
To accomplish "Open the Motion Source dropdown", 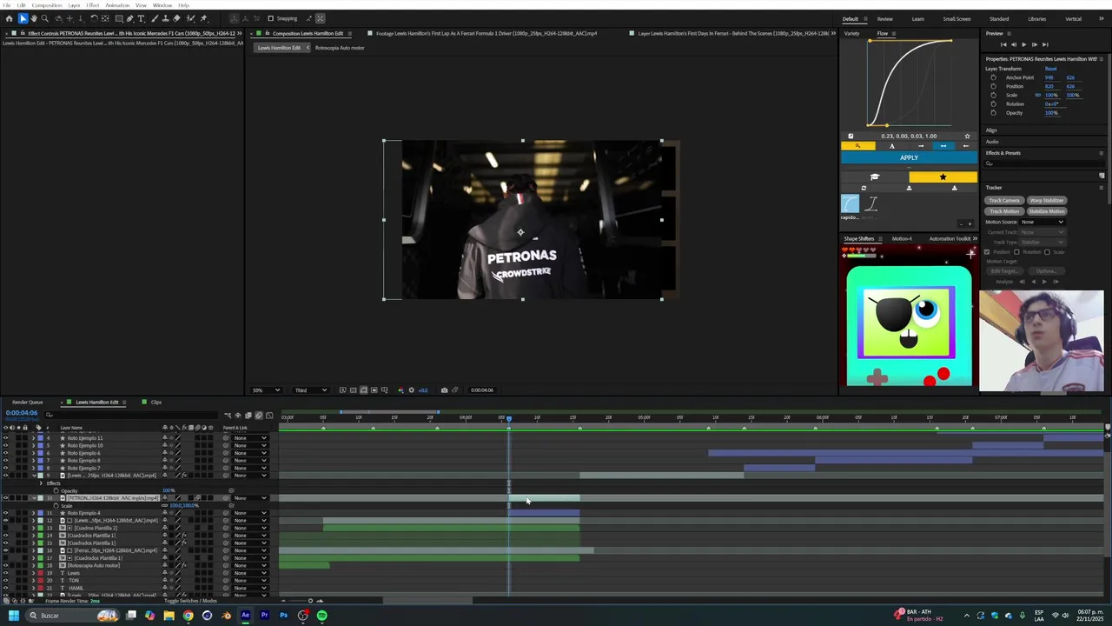I will pyautogui.click(x=1042, y=222).
